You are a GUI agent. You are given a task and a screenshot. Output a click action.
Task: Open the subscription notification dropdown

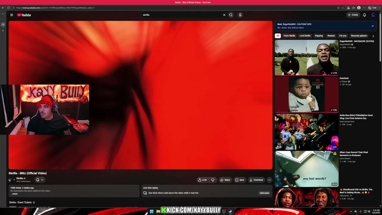click(40, 180)
